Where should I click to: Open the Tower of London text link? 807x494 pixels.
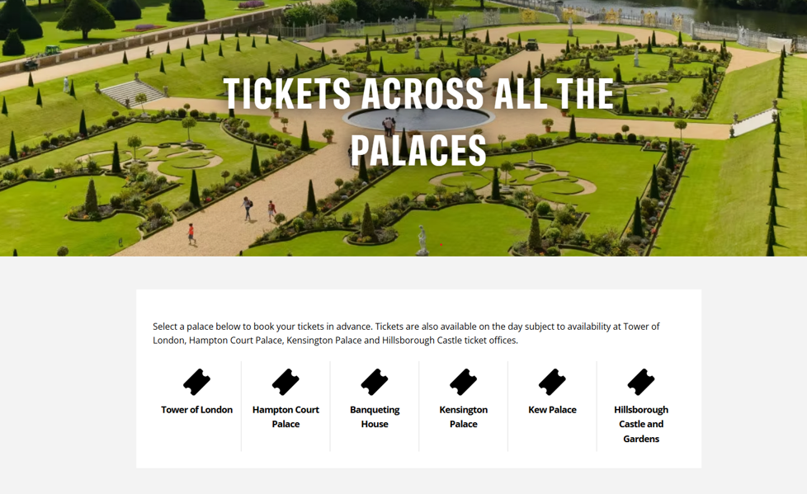pos(196,410)
